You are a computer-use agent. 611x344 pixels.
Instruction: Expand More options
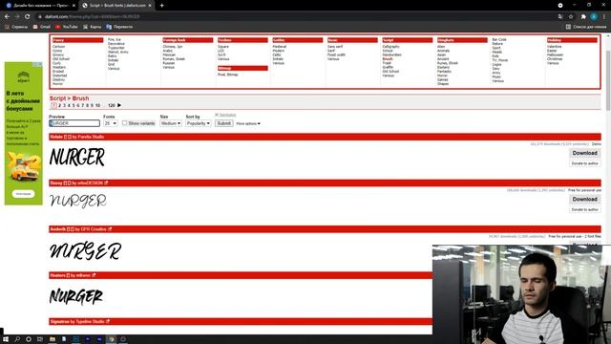click(x=248, y=123)
